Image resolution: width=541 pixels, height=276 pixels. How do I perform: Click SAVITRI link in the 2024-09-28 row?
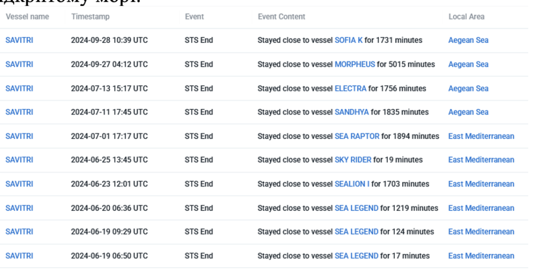tap(19, 40)
